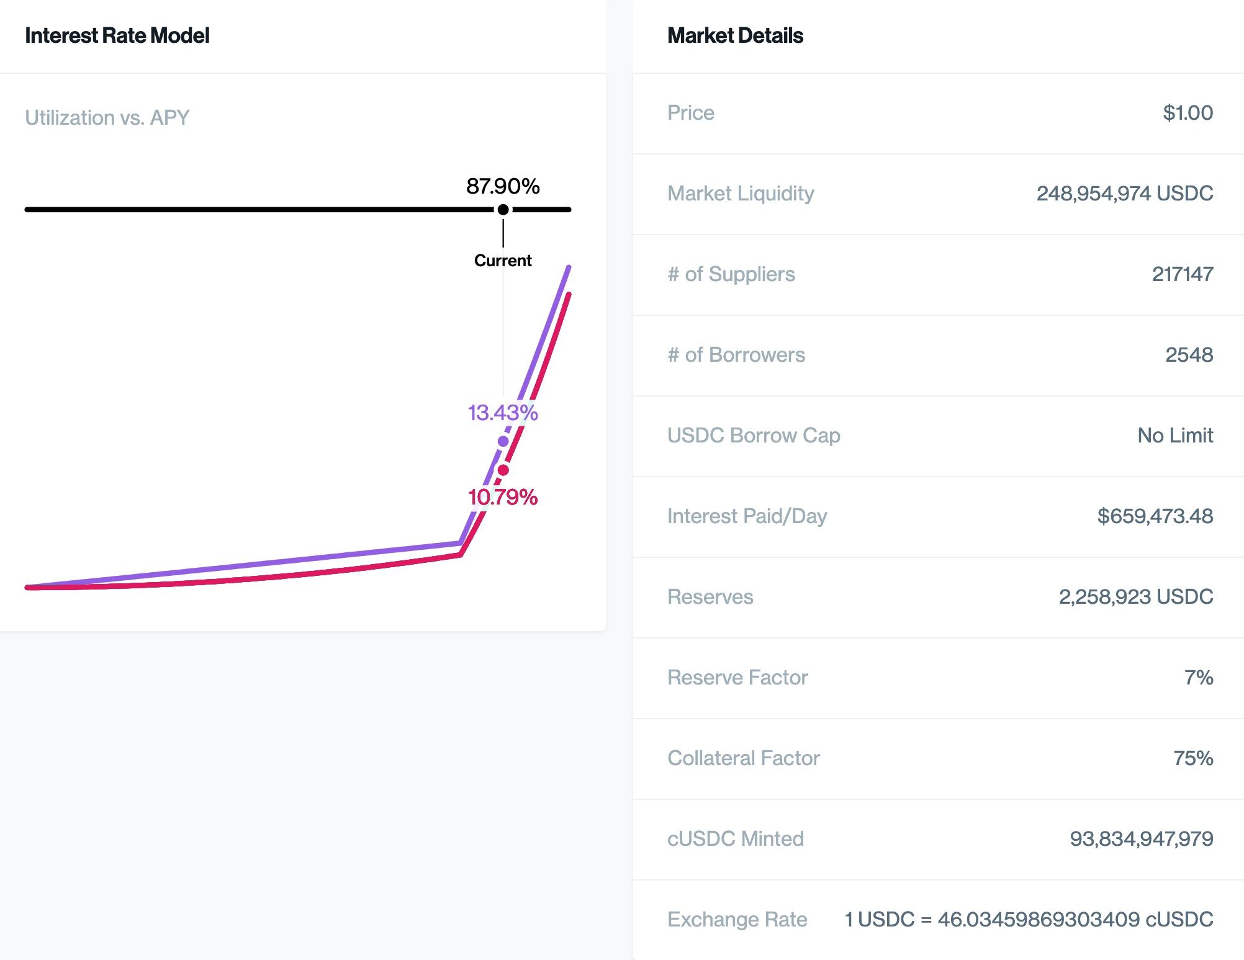Viewport: 1244px width, 960px height.
Task: Click the Interest Rate Model heading
Action: click(117, 36)
